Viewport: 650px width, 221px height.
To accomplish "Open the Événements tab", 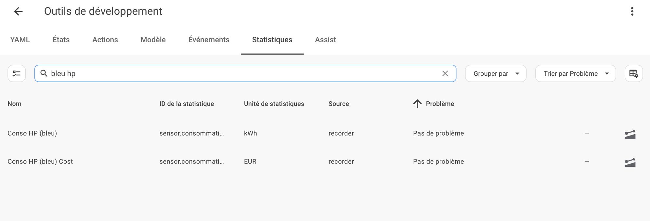I will click(x=209, y=40).
